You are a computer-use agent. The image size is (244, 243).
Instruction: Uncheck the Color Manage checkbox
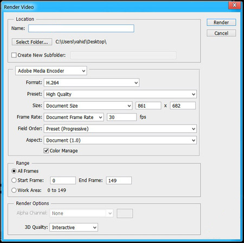[46, 151]
